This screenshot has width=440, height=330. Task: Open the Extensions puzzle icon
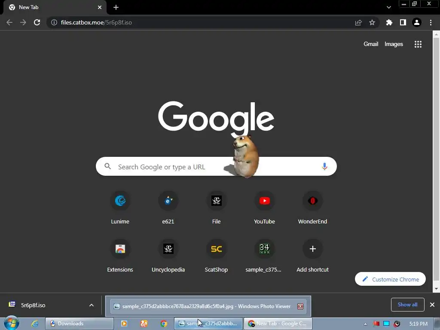tap(389, 22)
